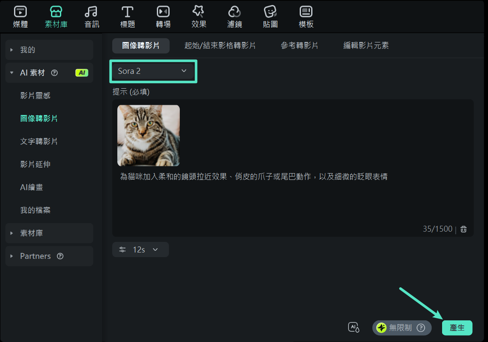Click the cat image thumbnail

coord(148,135)
